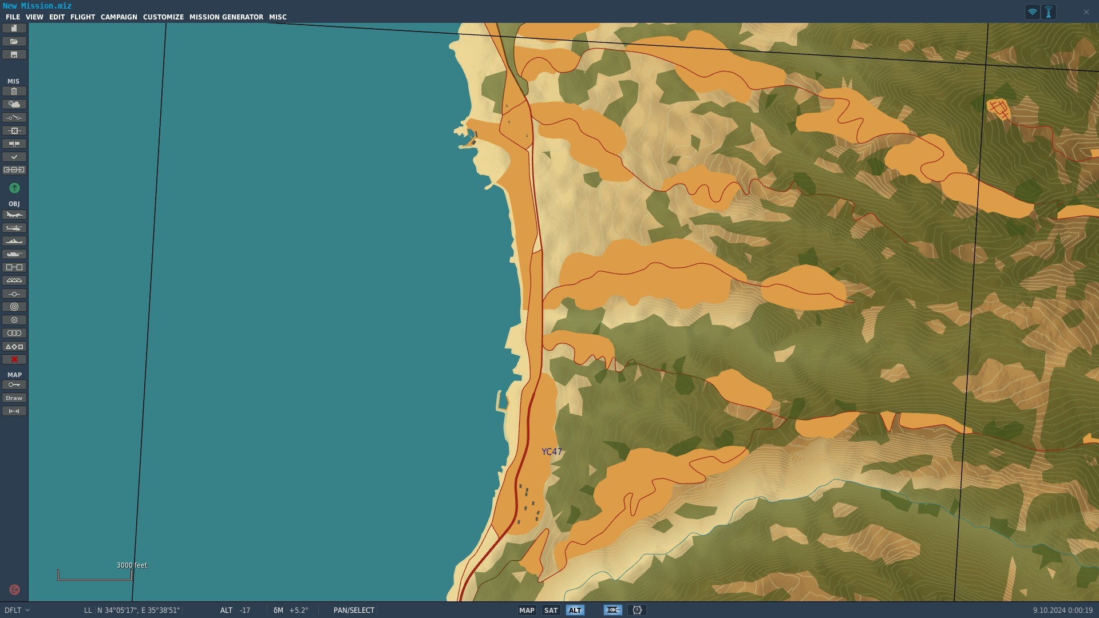This screenshot has height=618, width=1099.
Task: Open a mission file with the folder icon
Action: point(14,41)
